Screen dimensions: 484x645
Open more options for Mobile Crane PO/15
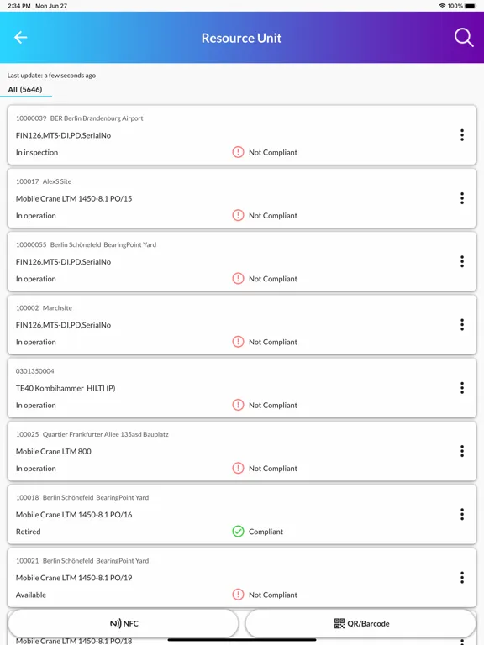pyautogui.click(x=462, y=198)
